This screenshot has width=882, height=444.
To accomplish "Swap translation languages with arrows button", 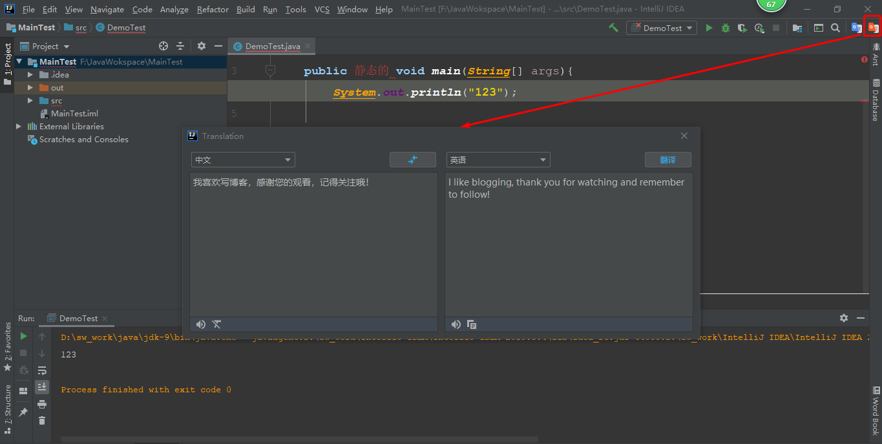I will [412, 159].
